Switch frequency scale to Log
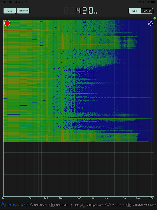Viewport: 157px width, 210px height. click(135, 11)
